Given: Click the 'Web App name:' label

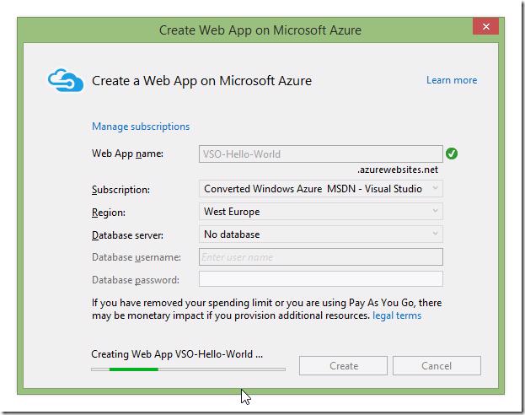Looking at the screenshot, I should pyautogui.click(x=127, y=154).
